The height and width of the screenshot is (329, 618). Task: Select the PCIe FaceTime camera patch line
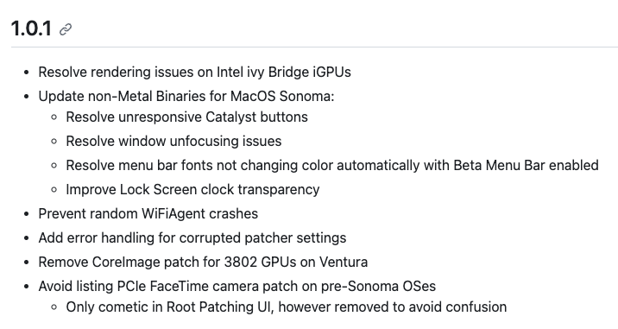pos(236,286)
